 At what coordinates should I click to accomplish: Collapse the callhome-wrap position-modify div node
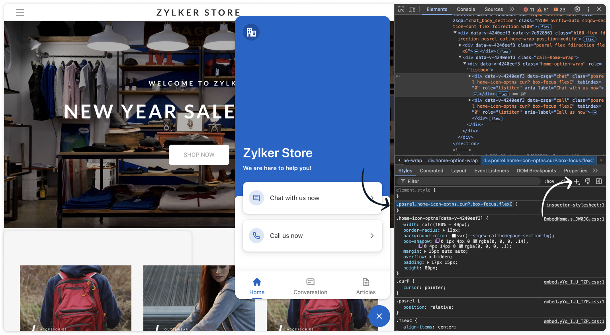[455, 33]
